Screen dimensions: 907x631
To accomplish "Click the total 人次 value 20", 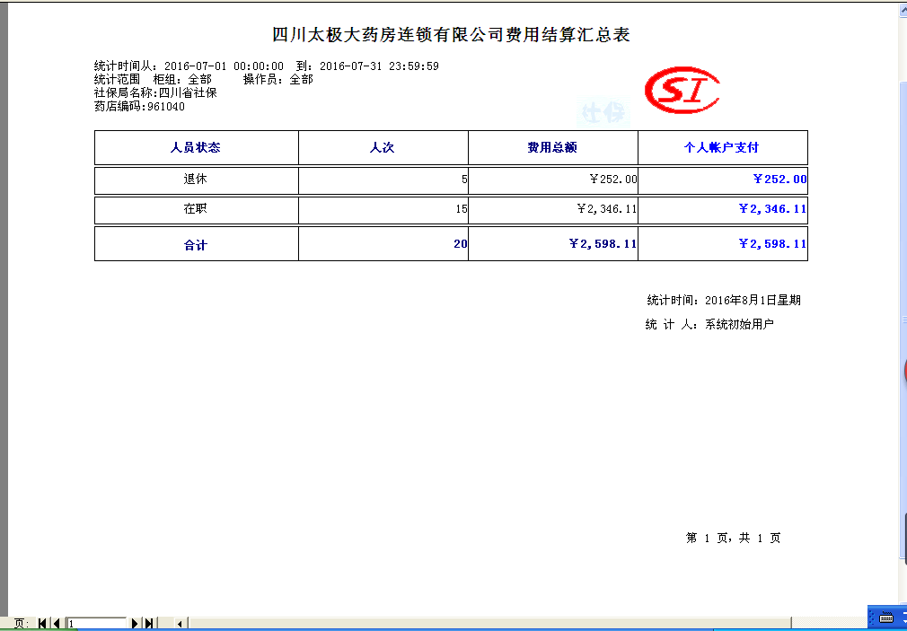I will click(461, 243).
